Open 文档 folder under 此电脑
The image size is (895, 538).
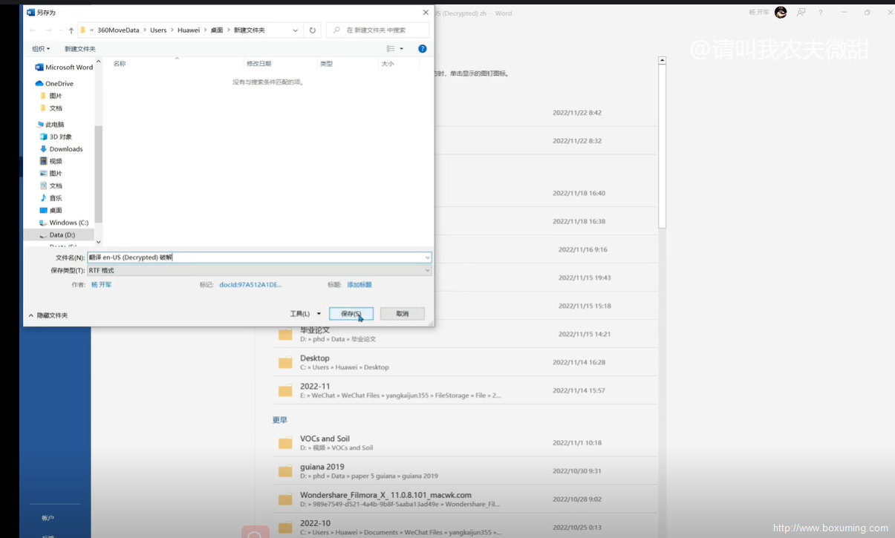(x=51, y=186)
